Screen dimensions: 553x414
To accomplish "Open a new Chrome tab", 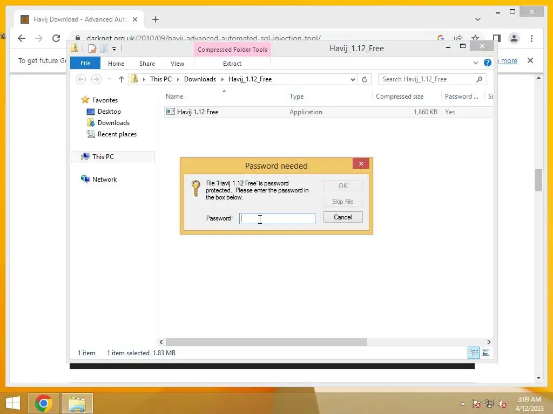I will click(156, 19).
